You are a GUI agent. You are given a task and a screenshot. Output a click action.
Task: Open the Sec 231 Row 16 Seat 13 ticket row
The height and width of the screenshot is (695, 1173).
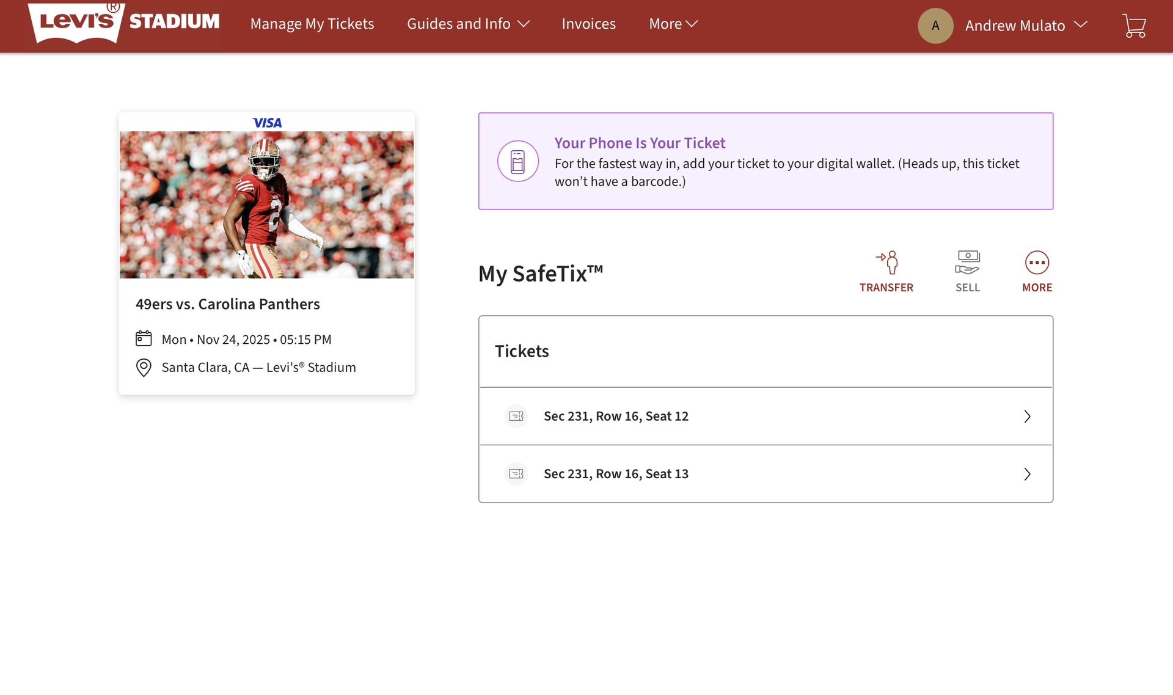(x=766, y=474)
